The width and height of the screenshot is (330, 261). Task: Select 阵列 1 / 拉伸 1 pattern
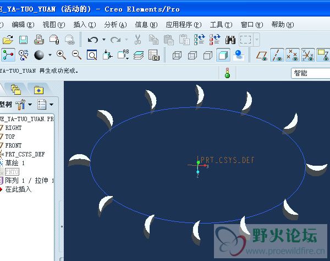point(30,181)
